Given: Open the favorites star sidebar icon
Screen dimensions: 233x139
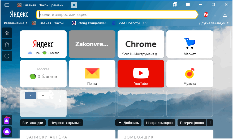Looking at the screenshot, I should click(x=7, y=44).
